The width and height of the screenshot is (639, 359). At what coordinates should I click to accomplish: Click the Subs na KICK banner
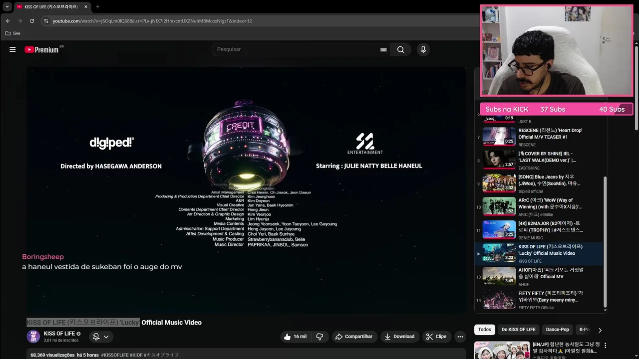click(556, 109)
